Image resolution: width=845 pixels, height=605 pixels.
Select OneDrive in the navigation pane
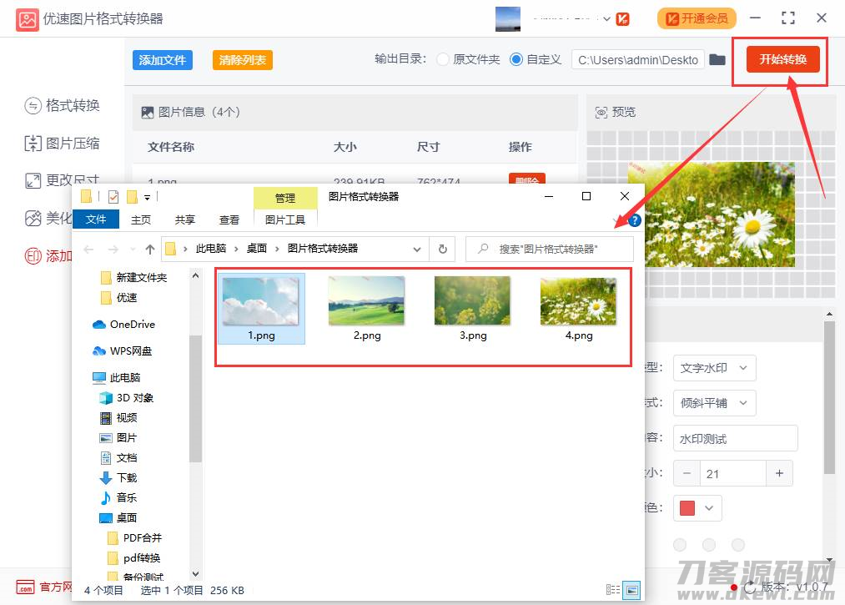pyautogui.click(x=124, y=324)
